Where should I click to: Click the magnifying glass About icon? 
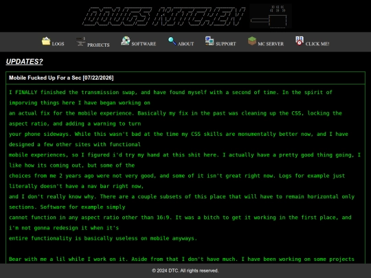(172, 41)
